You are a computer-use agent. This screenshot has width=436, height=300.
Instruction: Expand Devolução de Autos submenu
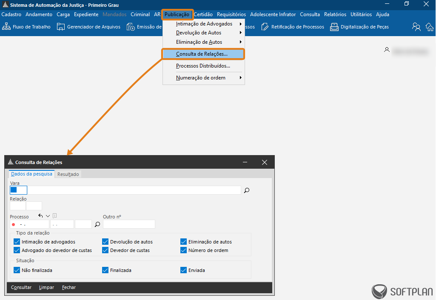pyautogui.click(x=204, y=33)
